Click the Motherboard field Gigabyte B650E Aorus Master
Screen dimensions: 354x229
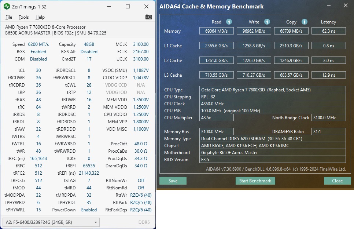coord(273,153)
